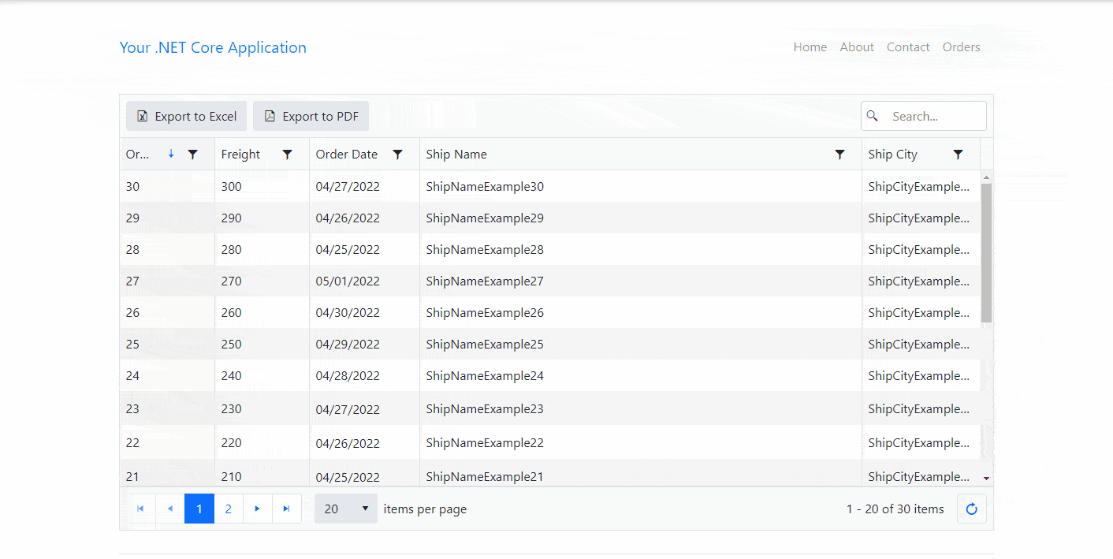Click the next page arrow
Screen dimensions: 1113x559
258,509
